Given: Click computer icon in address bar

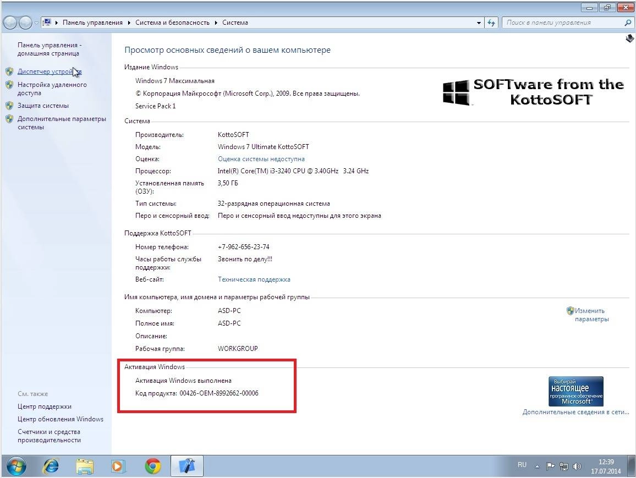Looking at the screenshot, I should click(47, 23).
